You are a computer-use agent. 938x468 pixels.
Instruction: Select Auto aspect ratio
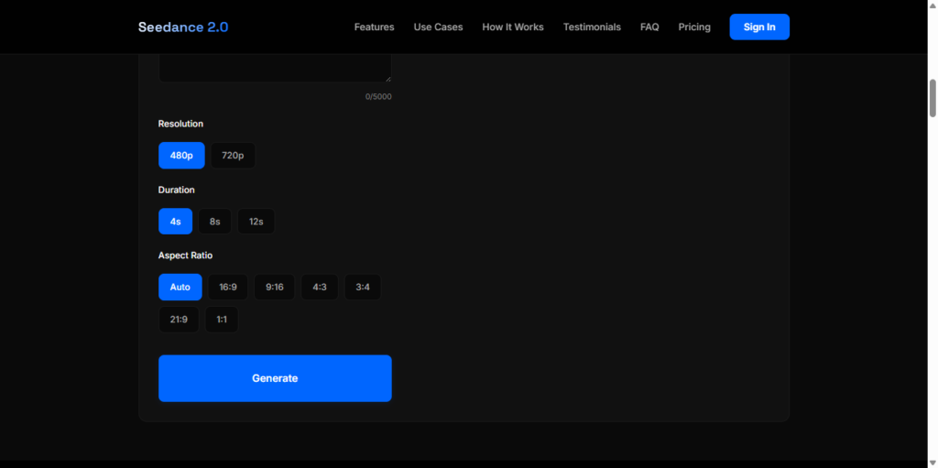[x=180, y=288]
